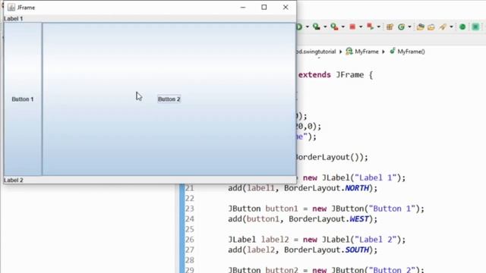Click the New Java Class icon
Screen dimensions: 486x273
(402, 27)
